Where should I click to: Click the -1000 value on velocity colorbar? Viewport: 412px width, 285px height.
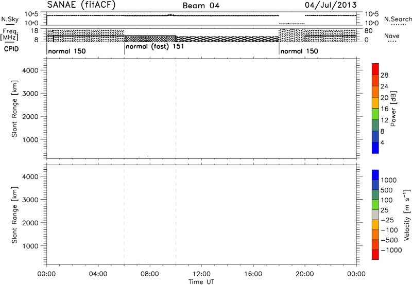coord(391,250)
